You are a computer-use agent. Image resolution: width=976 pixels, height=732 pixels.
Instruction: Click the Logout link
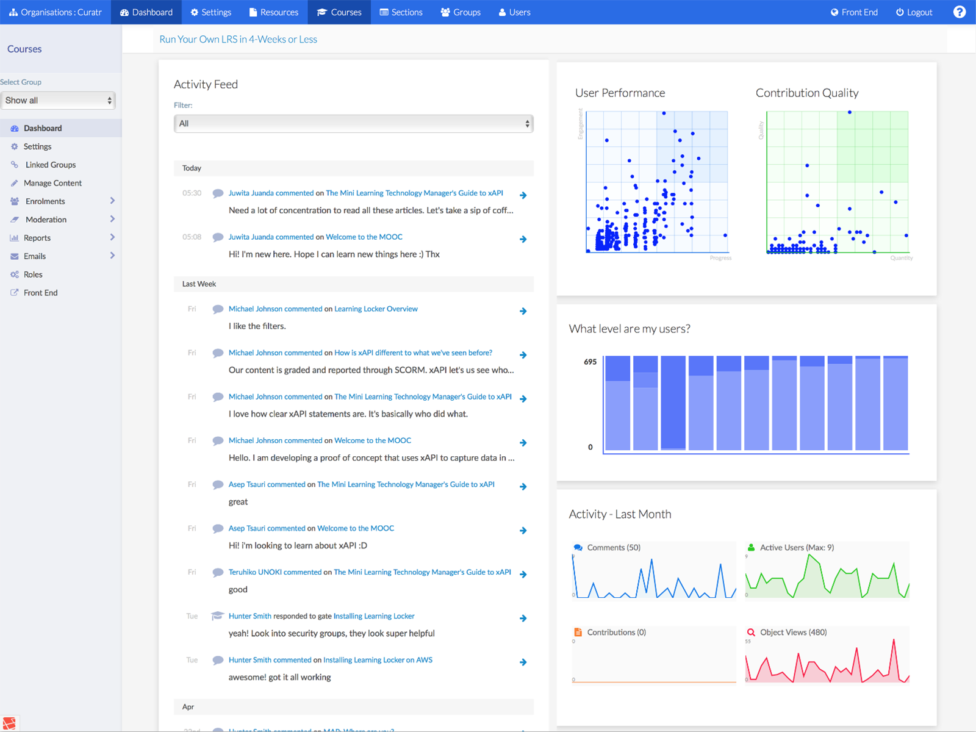(x=914, y=12)
